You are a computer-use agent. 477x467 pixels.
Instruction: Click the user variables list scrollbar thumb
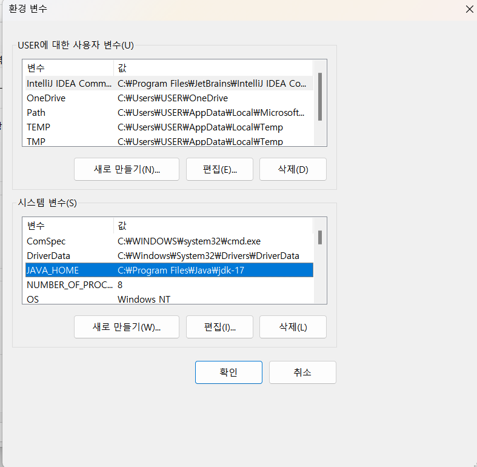coord(320,96)
